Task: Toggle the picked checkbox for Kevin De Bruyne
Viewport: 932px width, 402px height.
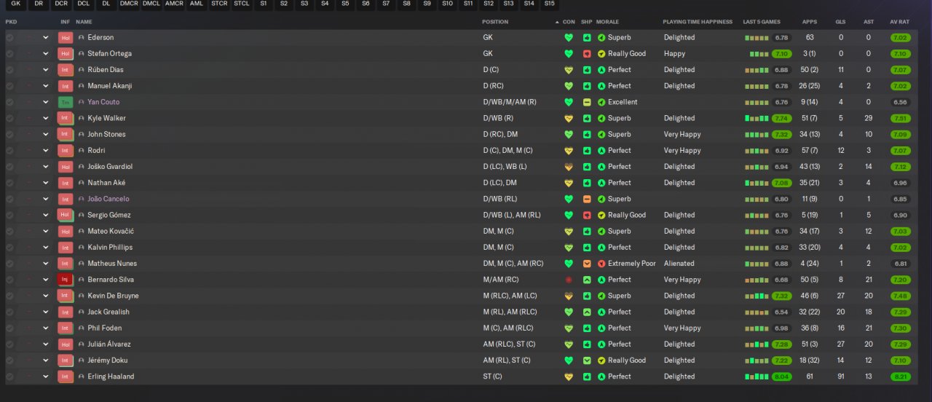Action: (9, 296)
